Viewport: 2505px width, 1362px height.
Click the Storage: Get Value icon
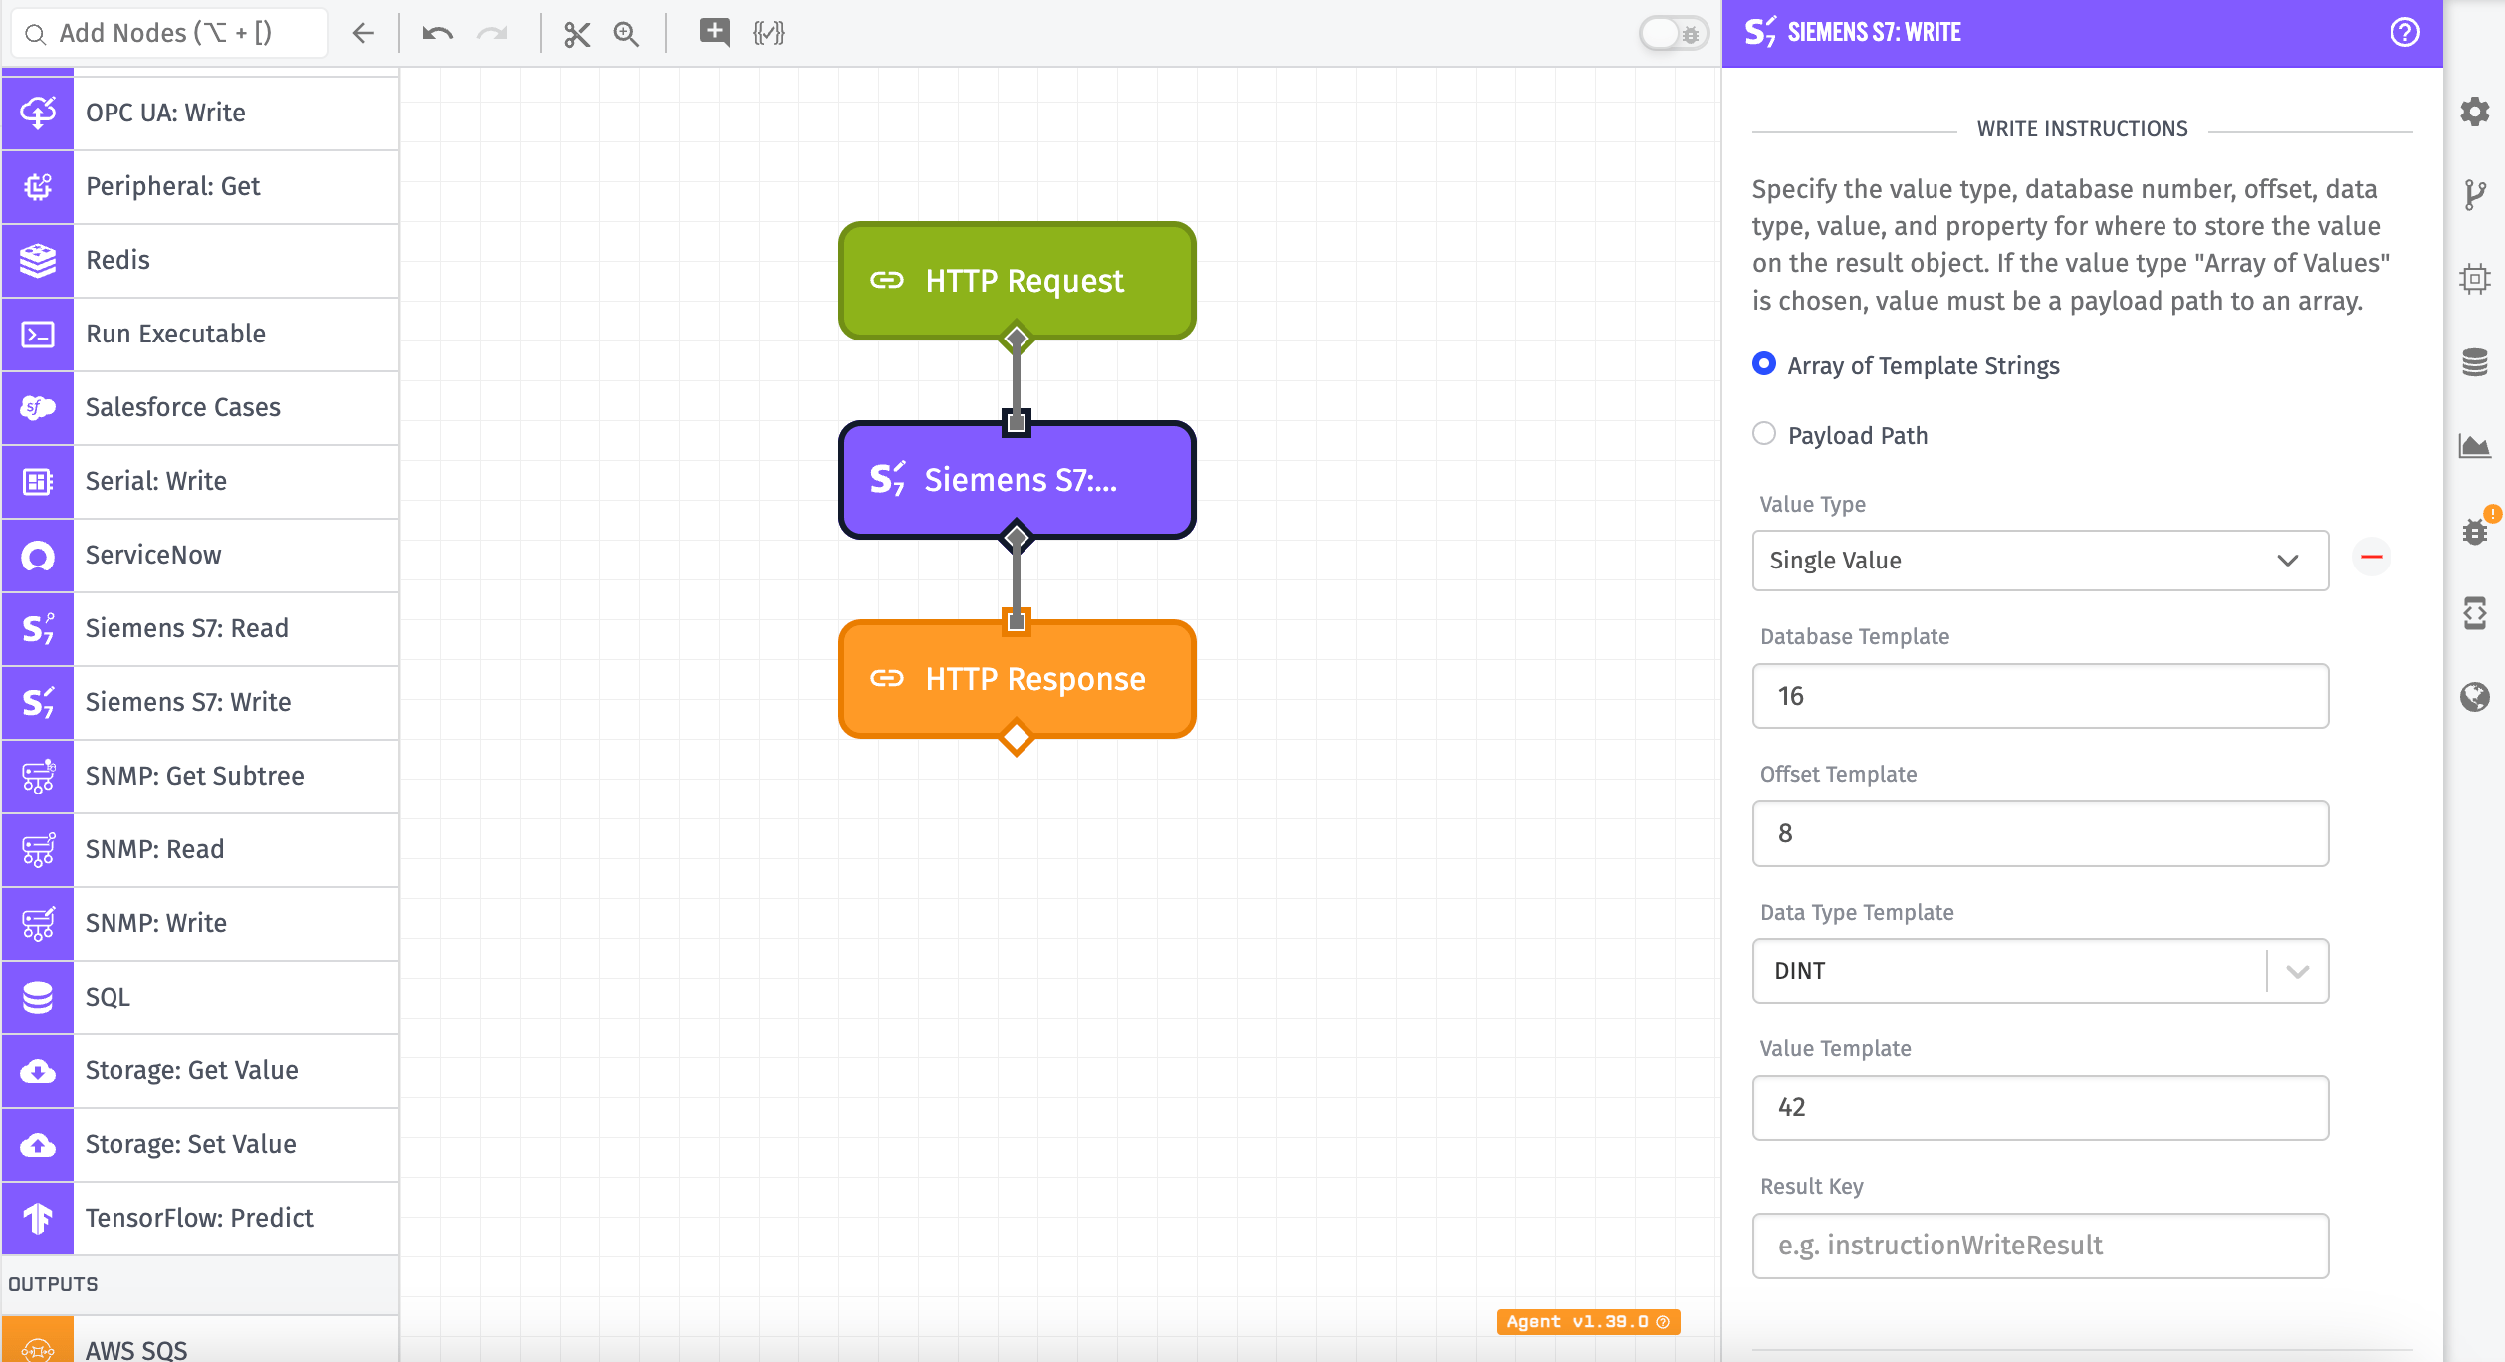(x=38, y=1070)
